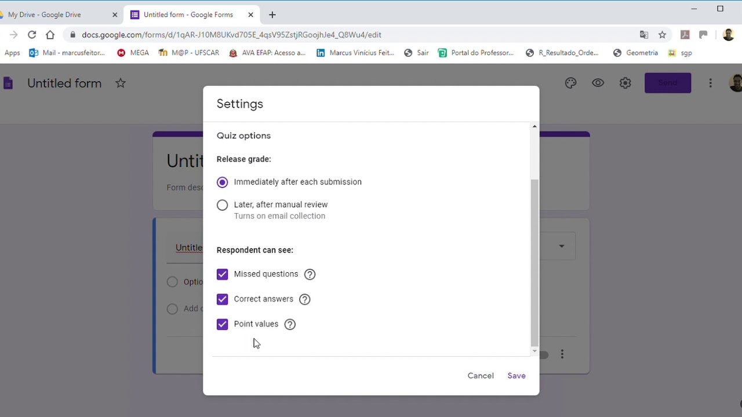Click help icon next to Missed questions
The width and height of the screenshot is (742, 417).
coord(310,275)
